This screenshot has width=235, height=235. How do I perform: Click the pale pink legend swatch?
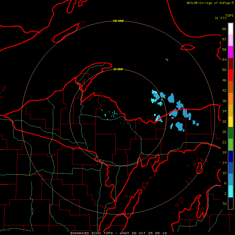[x=231, y=40]
